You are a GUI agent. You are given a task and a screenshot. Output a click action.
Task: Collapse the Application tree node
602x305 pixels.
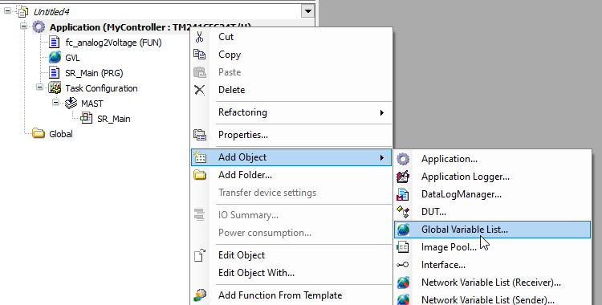23,26
